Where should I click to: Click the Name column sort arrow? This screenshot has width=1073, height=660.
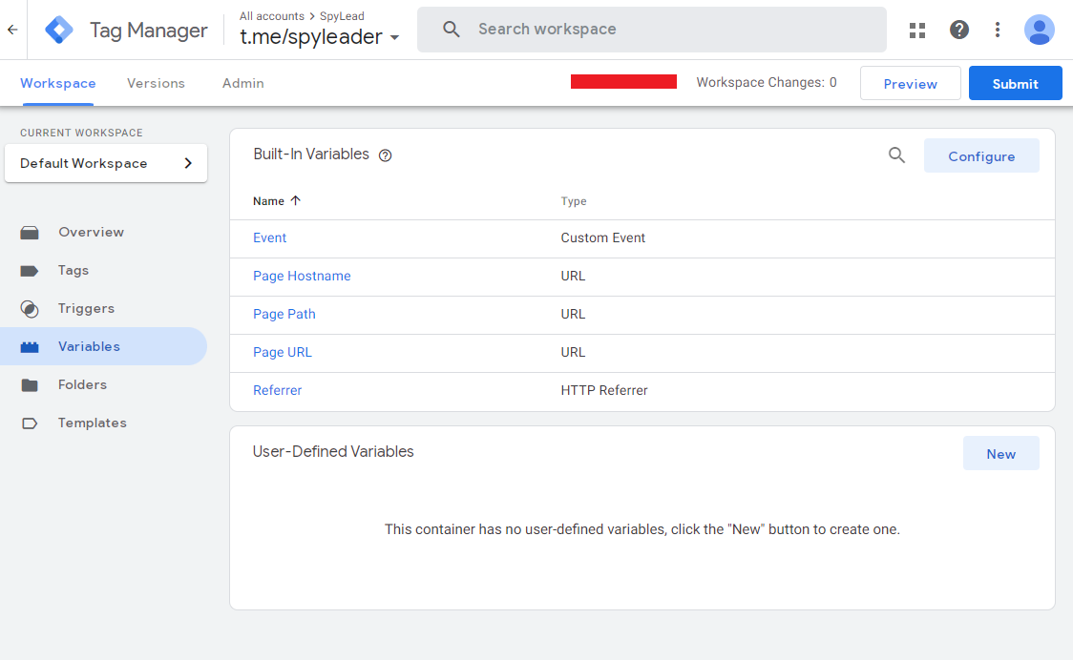point(296,200)
